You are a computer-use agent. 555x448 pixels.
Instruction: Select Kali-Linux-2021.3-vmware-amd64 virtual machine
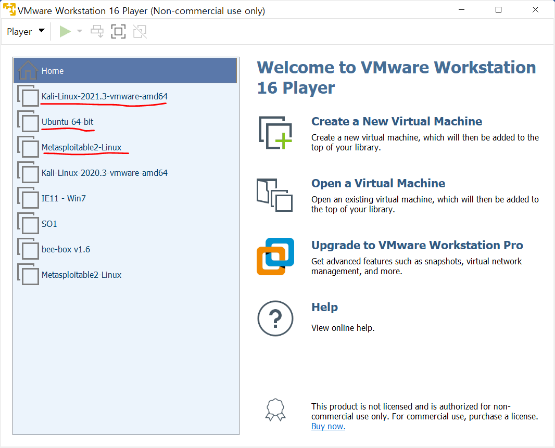click(x=125, y=96)
